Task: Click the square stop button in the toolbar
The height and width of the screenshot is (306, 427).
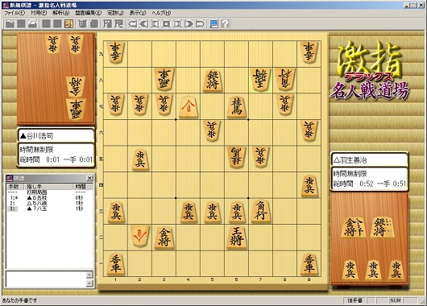Action: coord(166,24)
